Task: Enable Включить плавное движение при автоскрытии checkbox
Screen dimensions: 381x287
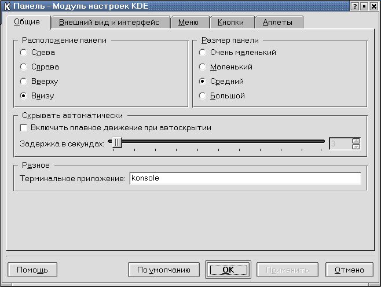Action: pos(24,128)
